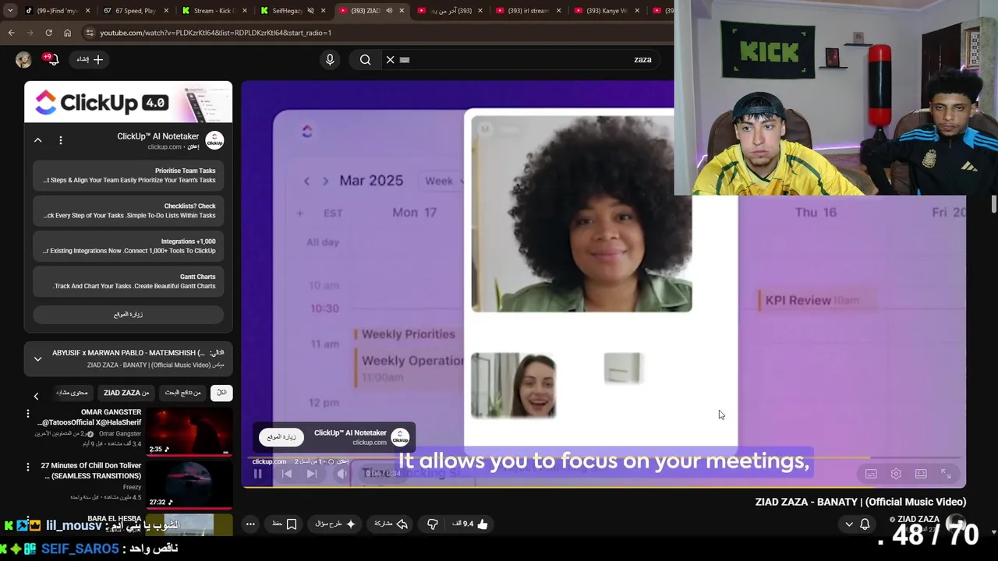Click the ClickUp logo on ad overlay

400,437
